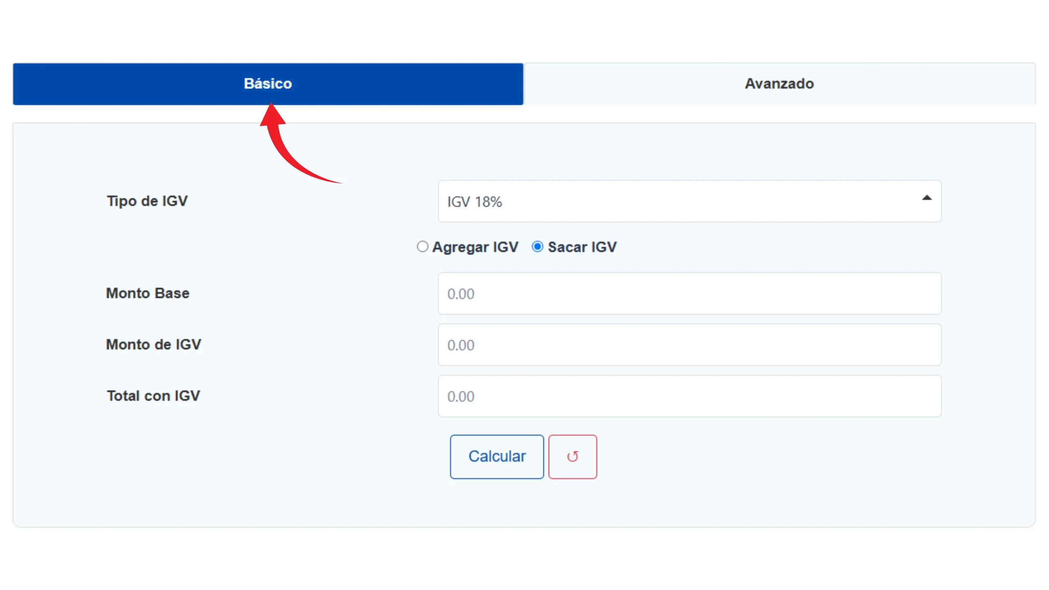
Task: Focus the Monto de IGV input field
Action: pyautogui.click(x=690, y=345)
